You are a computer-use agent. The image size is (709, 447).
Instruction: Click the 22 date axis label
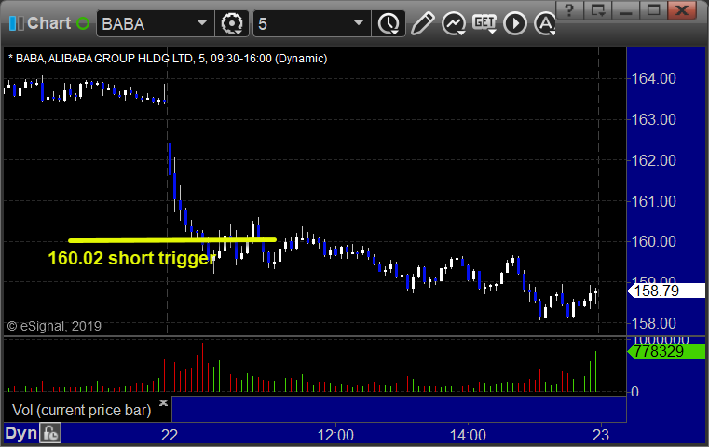[x=170, y=435]
